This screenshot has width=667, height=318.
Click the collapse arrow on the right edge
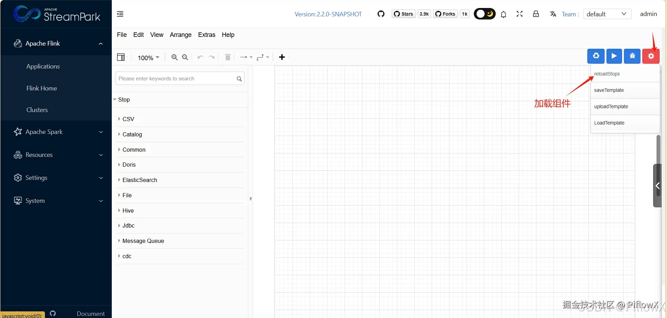pos(657,185)
